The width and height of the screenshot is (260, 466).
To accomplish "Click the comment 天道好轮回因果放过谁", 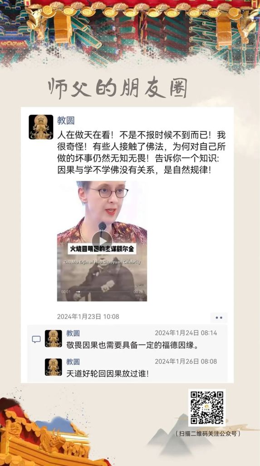I will (108, 374).
